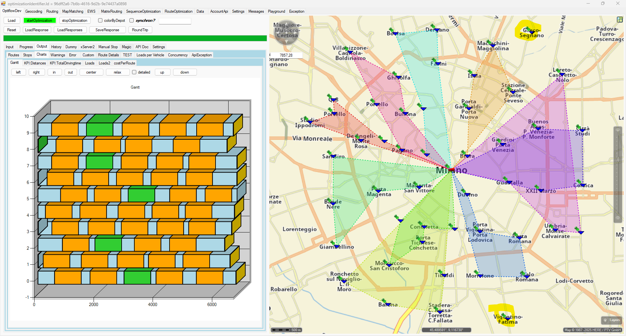This screenshot has width=626, height=336.
Task: Toggle the overview map icon in map corner
Action: (x=620, y=20)
